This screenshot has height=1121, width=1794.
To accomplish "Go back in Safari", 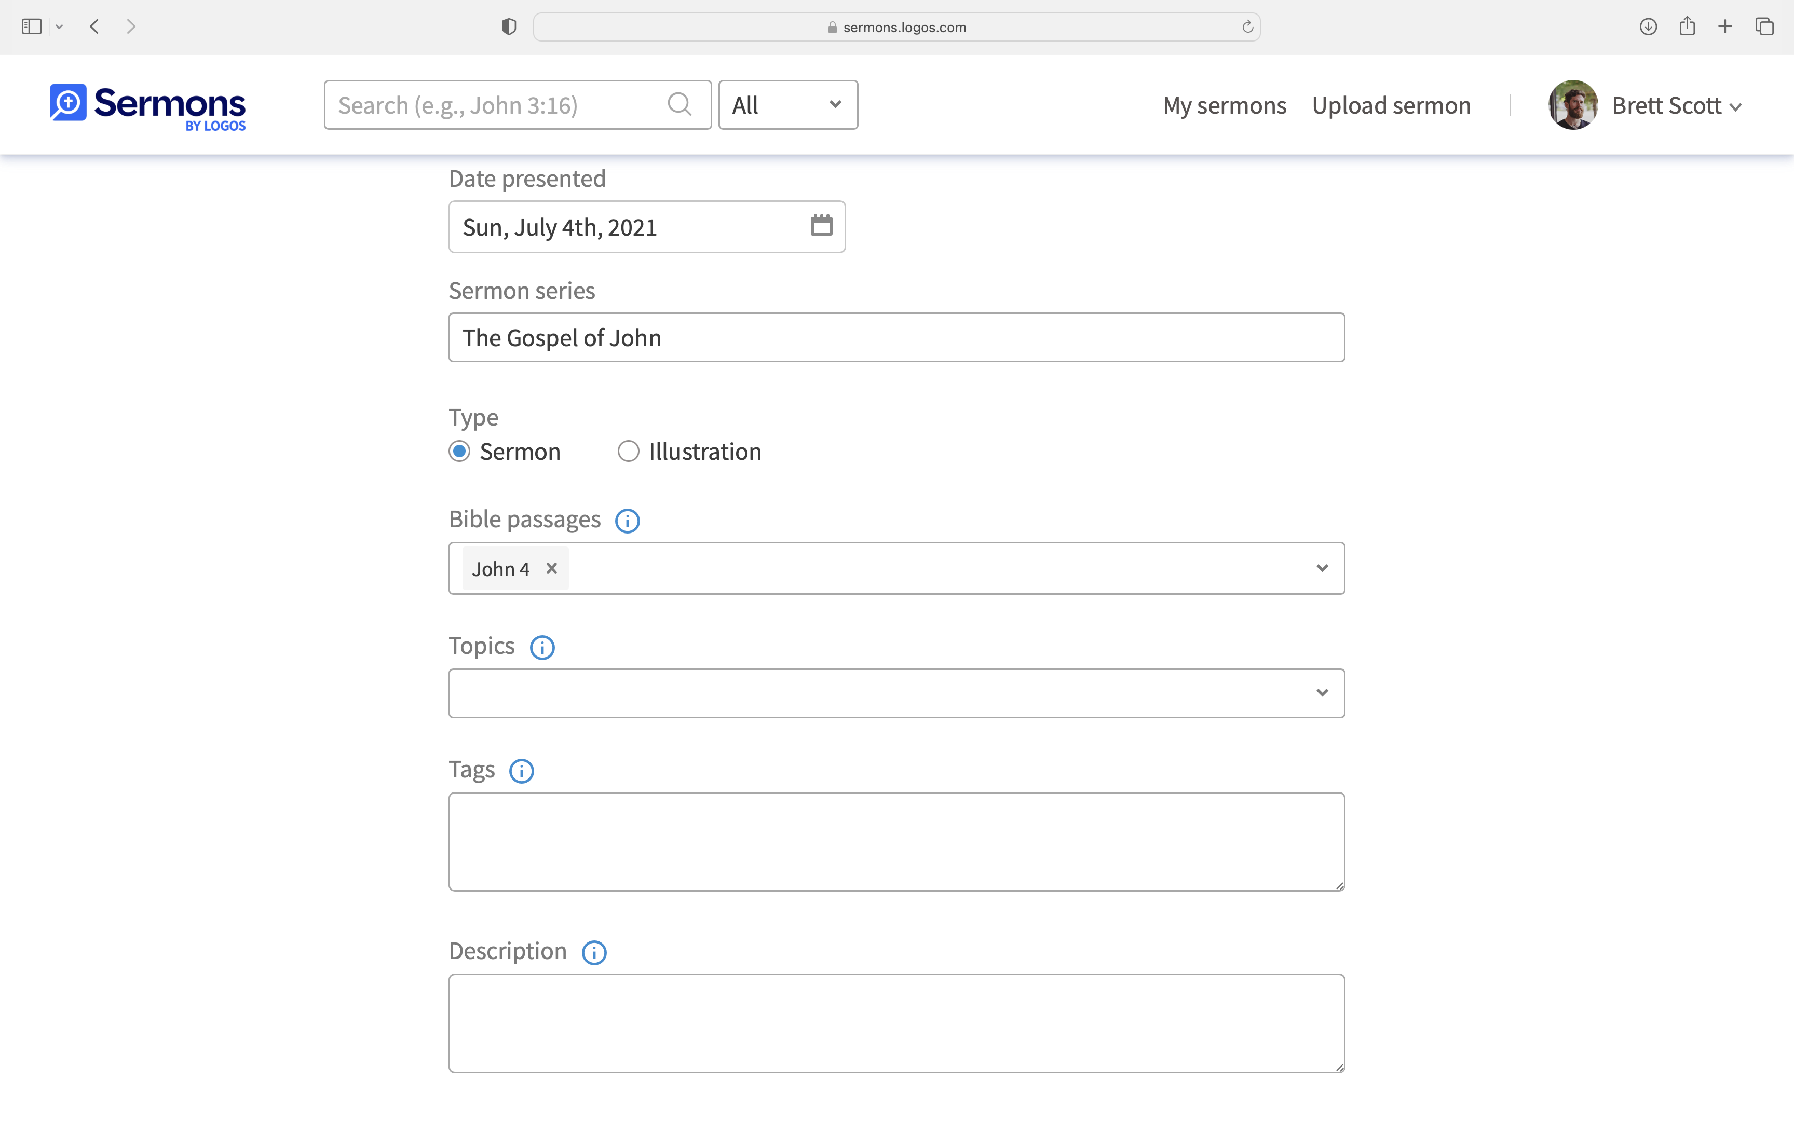I will pos(94,26).
